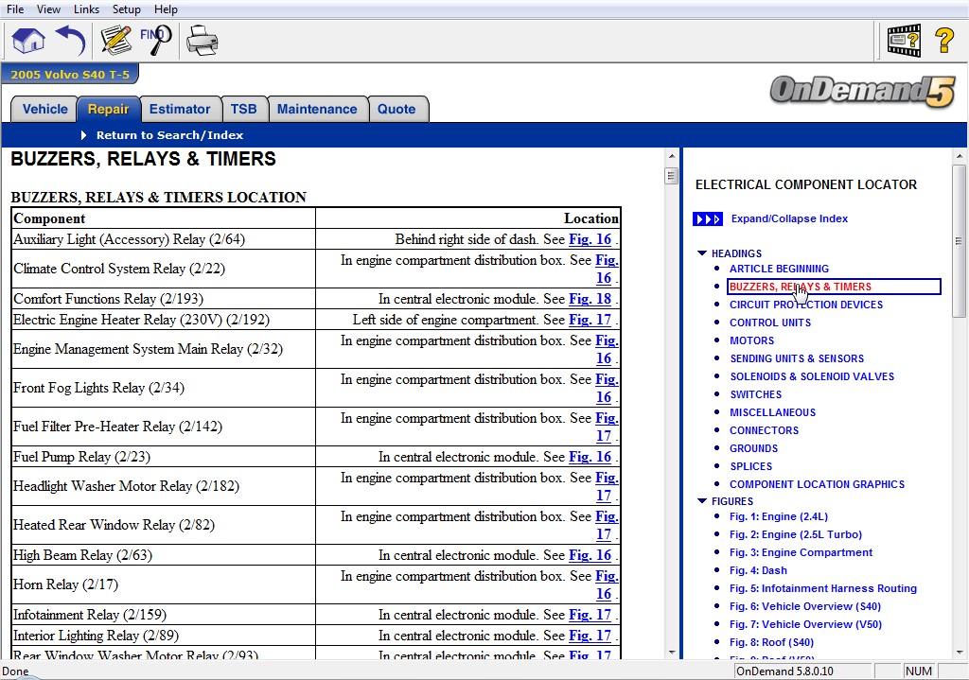Open the TSB tab

click(243, 110)
